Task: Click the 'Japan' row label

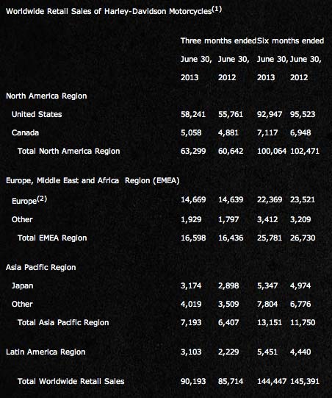Action: click(x=23, y=285)
